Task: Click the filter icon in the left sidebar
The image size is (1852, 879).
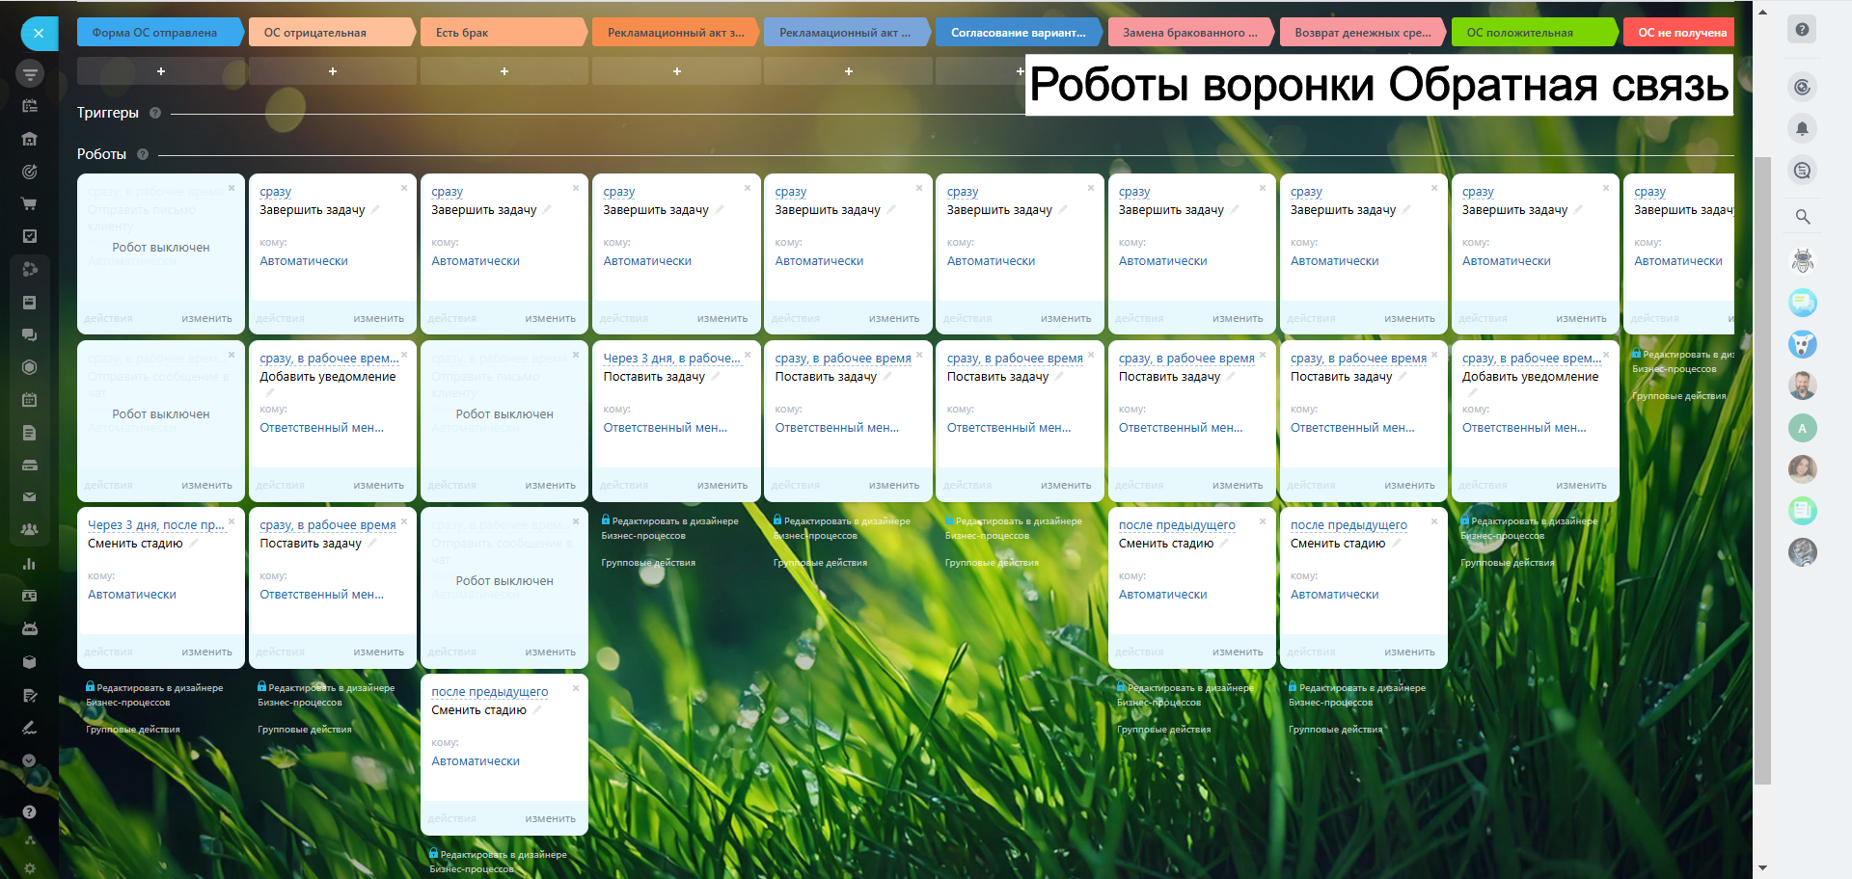Action: pos(30,74)
